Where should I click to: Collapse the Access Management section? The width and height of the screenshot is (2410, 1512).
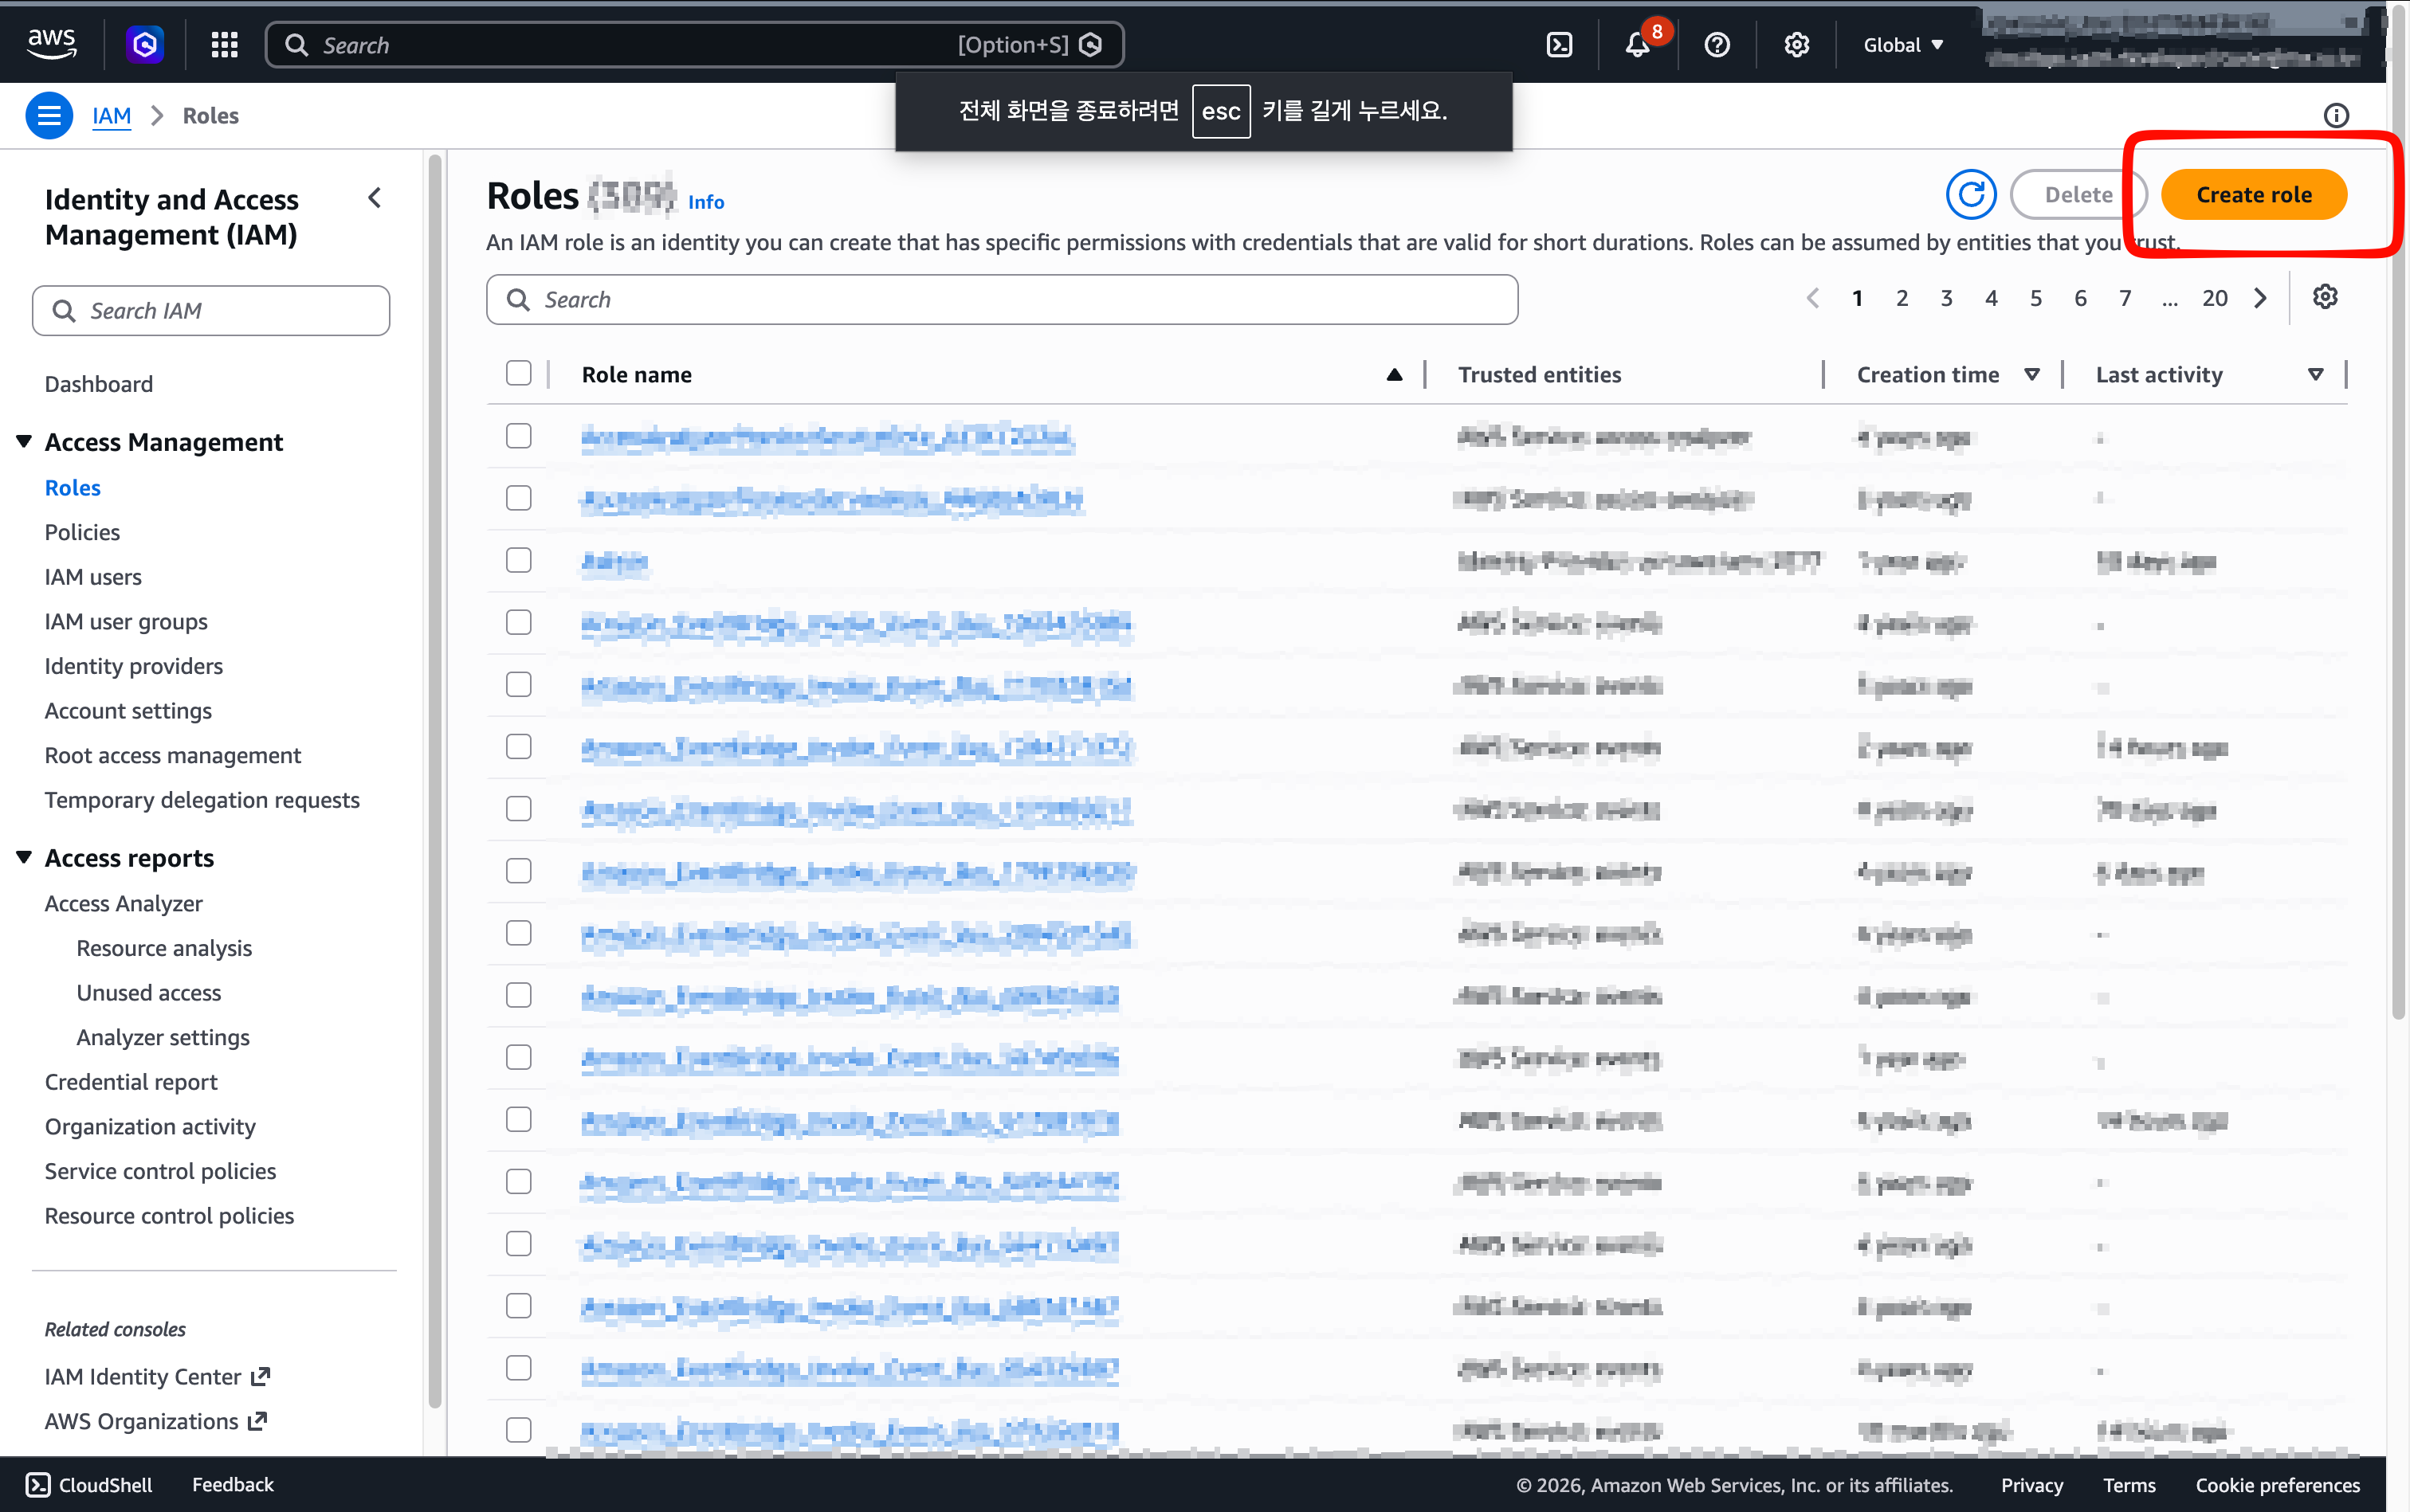tap(24, 441)
